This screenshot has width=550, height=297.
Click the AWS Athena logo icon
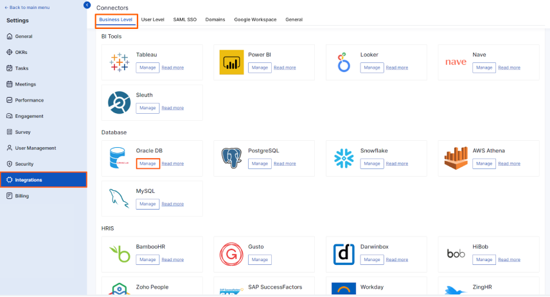coord(456,158)
